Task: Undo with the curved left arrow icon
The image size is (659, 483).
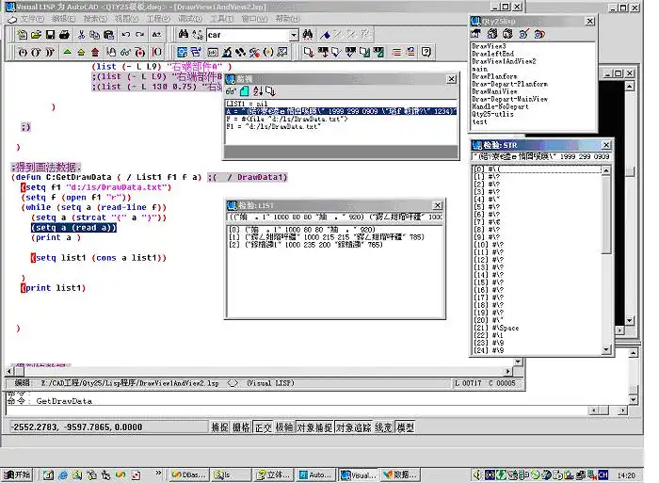Action: [x=125, y=35]
